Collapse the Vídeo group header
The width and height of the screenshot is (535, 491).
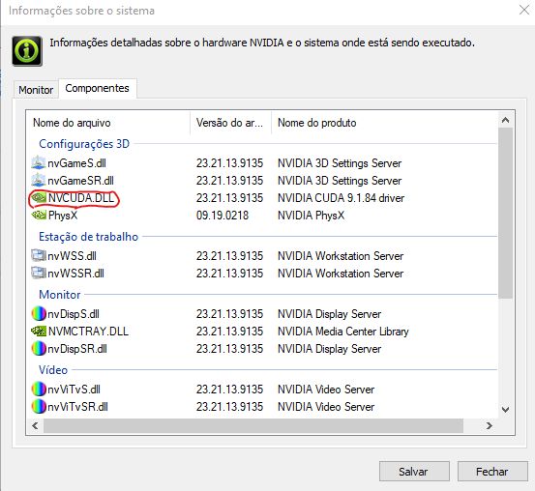pos(53,369)
